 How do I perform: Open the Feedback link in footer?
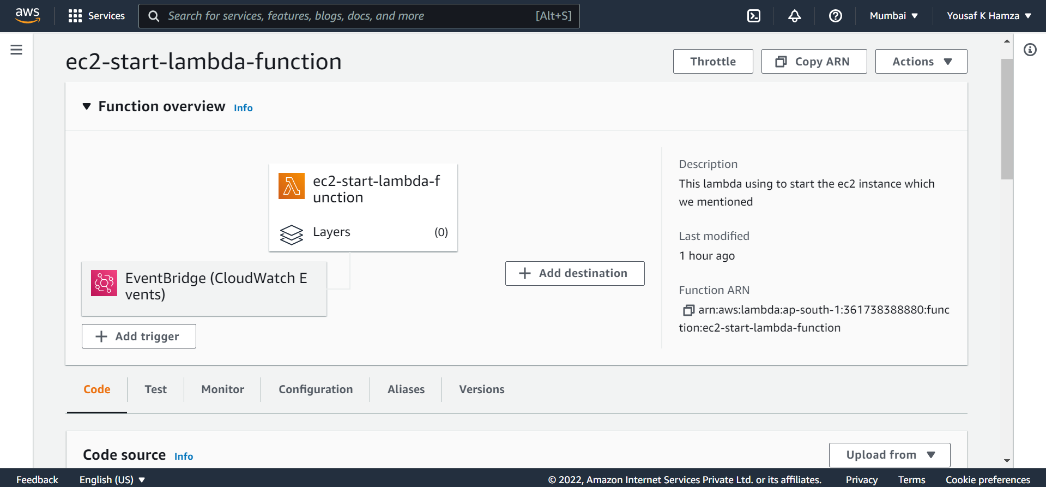point(37,479)
